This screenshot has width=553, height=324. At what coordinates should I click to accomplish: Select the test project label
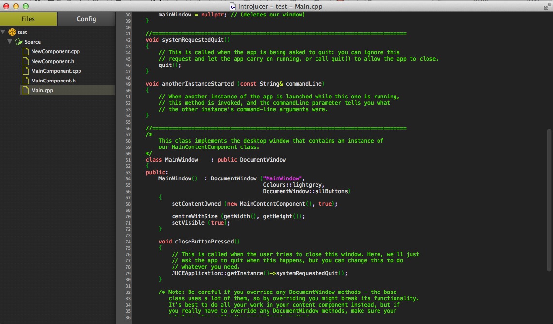tap(22, 32)
